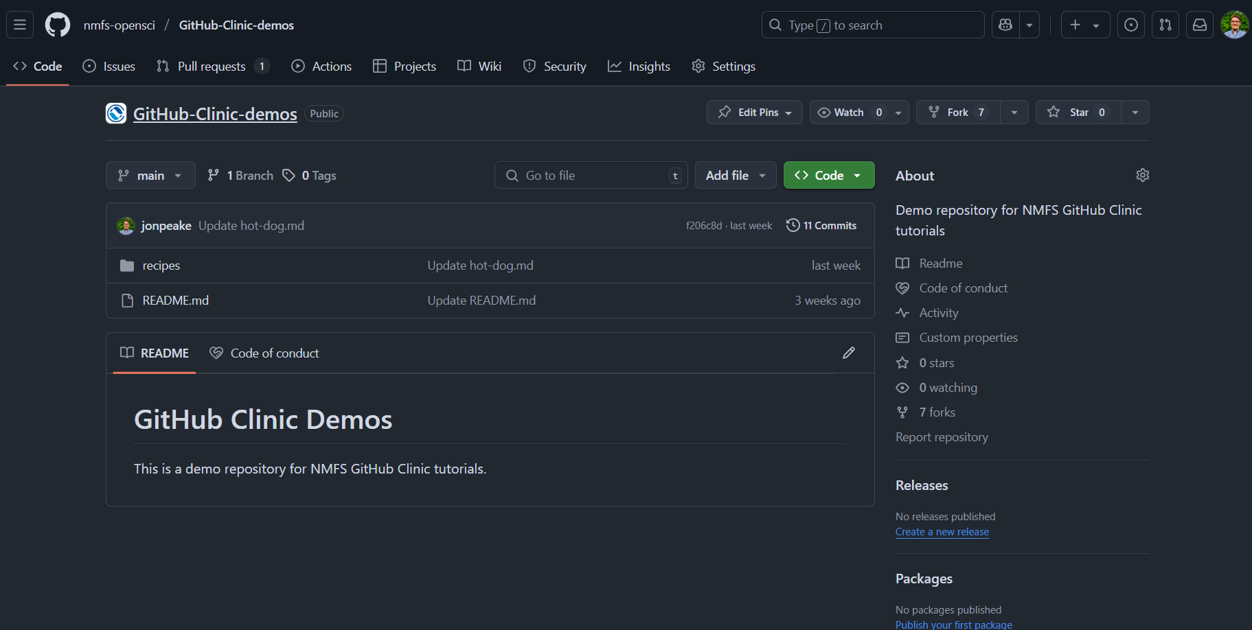Open the recipes folder
The height and width of the screenshot is (630, 1252).
[x=161, y=266]
